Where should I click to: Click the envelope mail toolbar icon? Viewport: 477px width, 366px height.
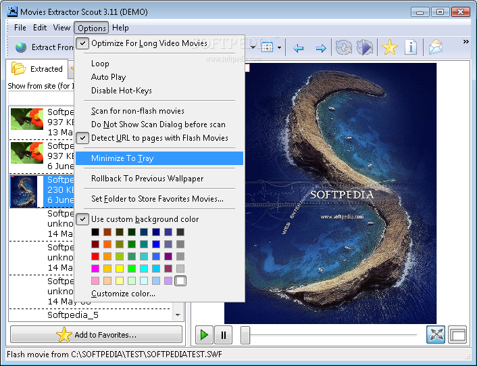[436, 47]
